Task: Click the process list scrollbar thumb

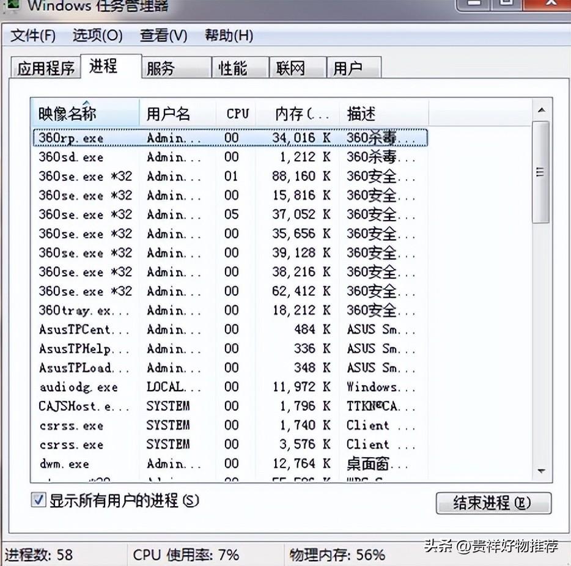Action: coord(540,172)
